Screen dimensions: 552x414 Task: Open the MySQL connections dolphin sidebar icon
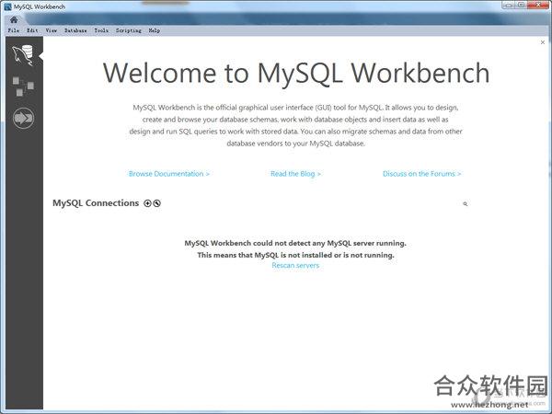click(23, 55)
